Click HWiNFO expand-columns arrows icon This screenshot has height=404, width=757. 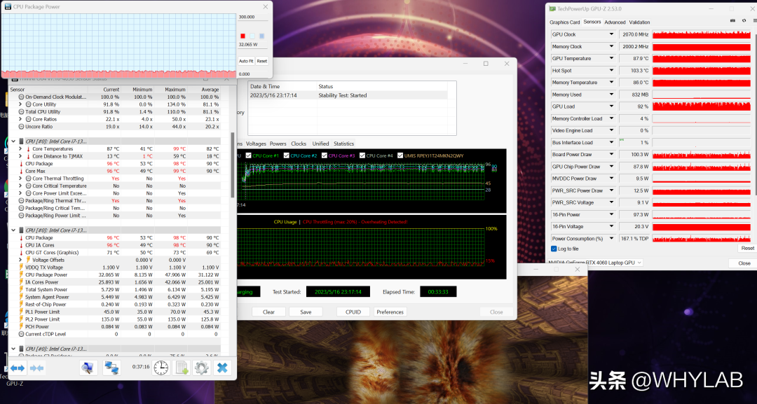18,368
